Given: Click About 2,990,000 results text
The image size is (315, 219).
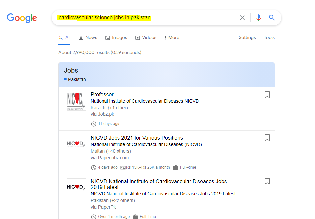Looking at the screenshot, I should click(x=100, y=53).
